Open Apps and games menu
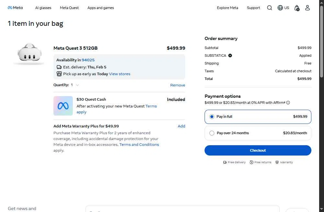324x212 pixels. click(x=101, y=8)
